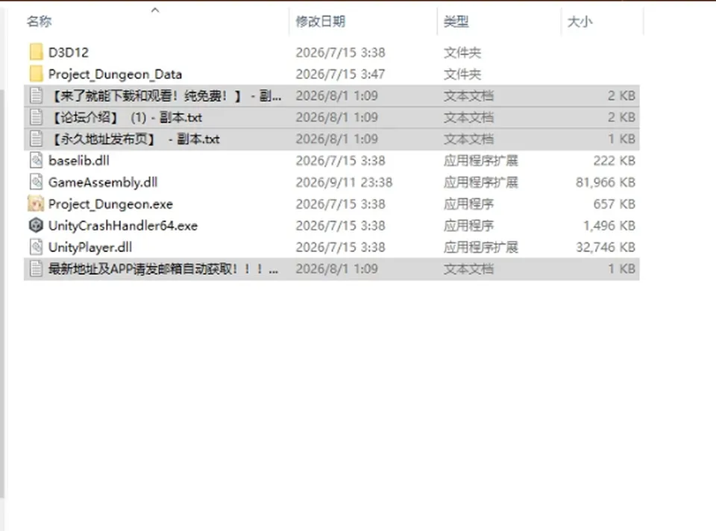Select the Project_Dungeon.exe file name

(110, 204)
